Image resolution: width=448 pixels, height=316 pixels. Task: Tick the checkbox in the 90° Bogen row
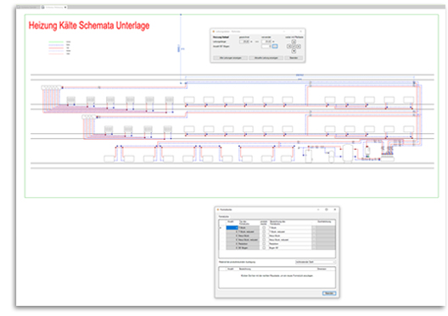(264, 247)
